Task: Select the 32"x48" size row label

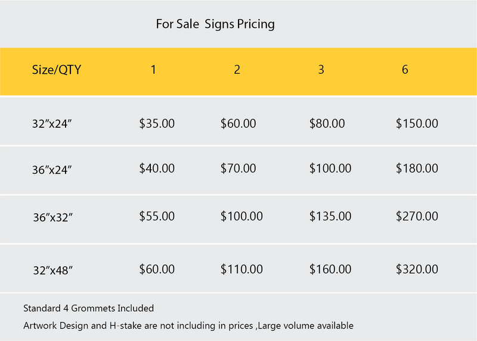Action: point(52,270)
